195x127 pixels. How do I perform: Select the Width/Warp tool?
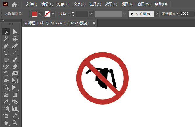click(6, 81)
